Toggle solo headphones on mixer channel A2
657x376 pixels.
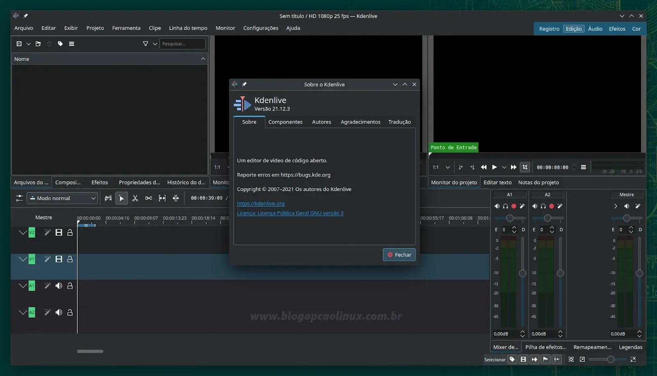coord(543,206)
